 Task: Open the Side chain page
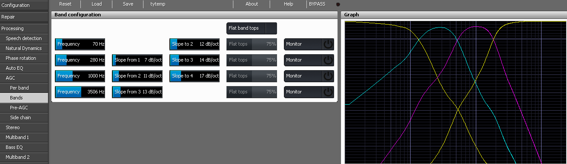[x=24, y=118]
